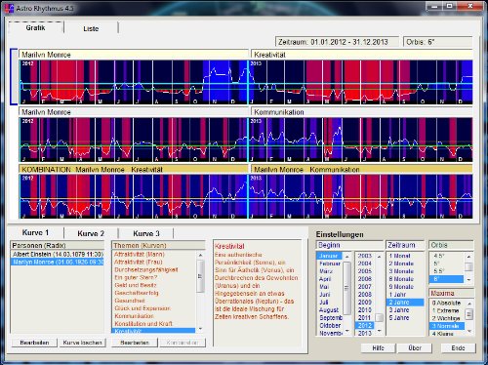Image resolution: width=488 pixels, height=365 pixels.
Task: Click Themen list scrollbar thumb
Action: (200, 276)
